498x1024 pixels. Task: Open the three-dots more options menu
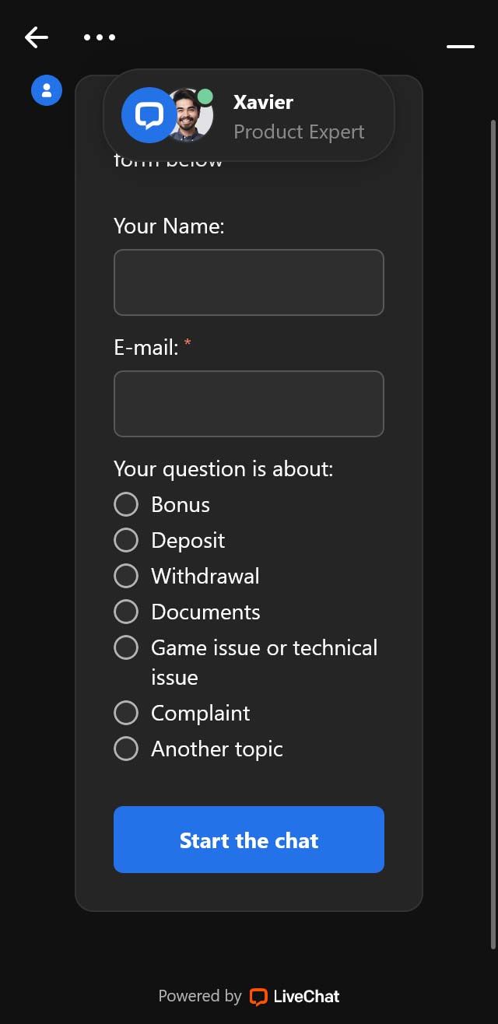100,37
